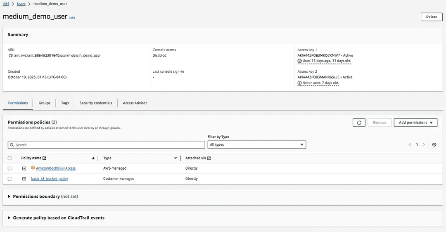Click the ARN value text
The width and height of the screenshot is (446, 232).
pos(57,55)
